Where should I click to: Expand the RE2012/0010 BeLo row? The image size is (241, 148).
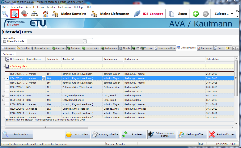pyautogui.click(x=3, y=100)
